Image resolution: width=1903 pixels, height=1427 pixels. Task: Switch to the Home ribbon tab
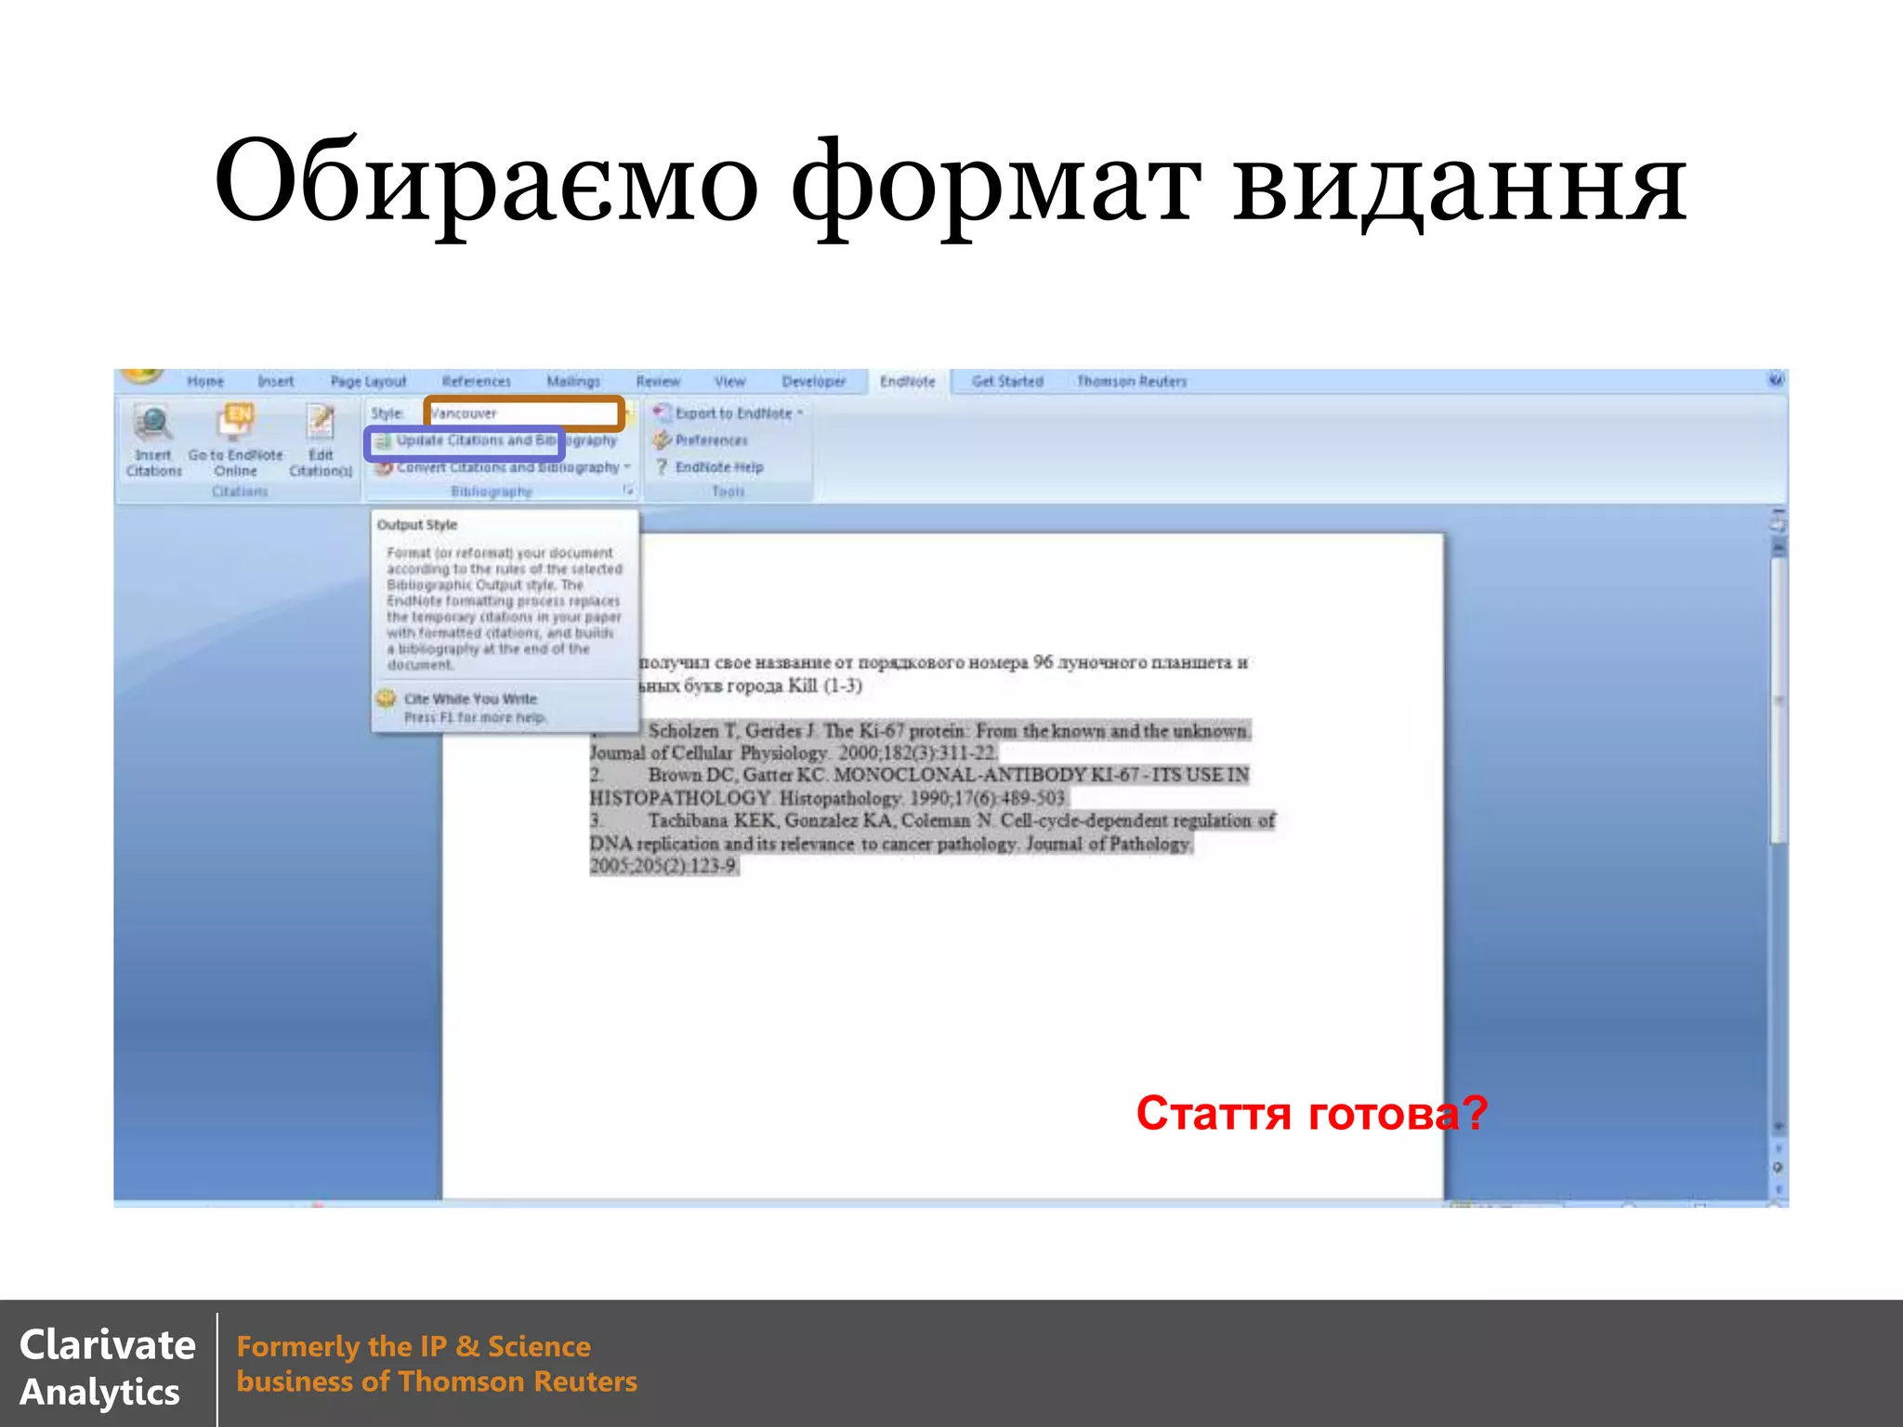(205, 382)
